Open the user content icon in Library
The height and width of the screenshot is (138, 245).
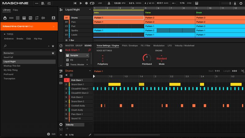[x=53, y=18]
